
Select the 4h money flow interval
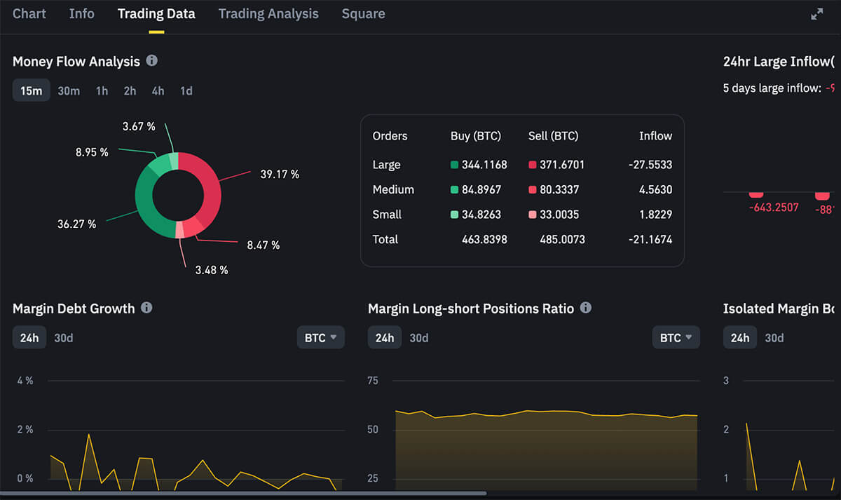pyautogui.click(x=158, y=91)
